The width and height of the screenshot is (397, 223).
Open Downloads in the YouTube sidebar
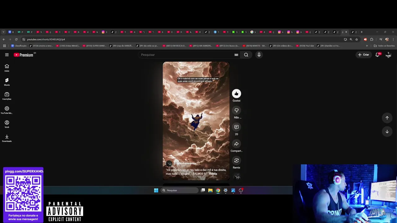pyautogui.click(x=7, y=138)
